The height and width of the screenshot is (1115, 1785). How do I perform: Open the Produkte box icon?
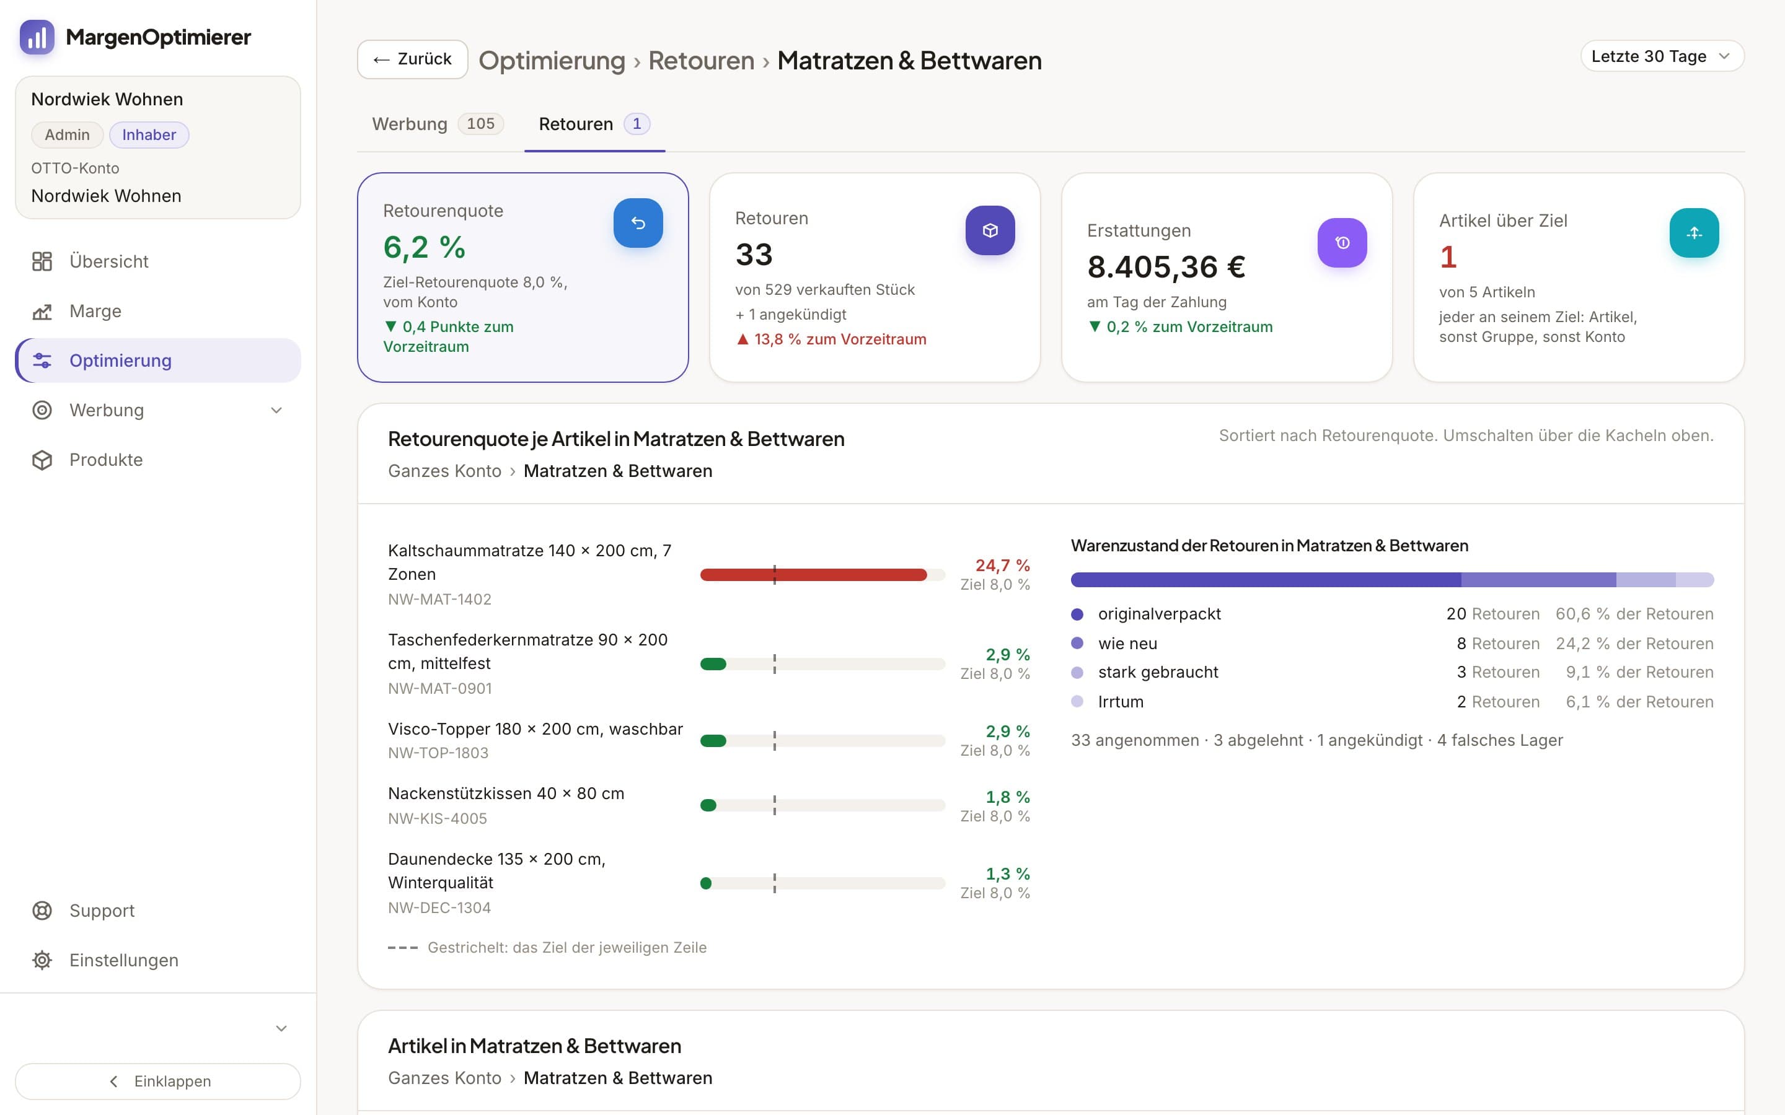42,460
